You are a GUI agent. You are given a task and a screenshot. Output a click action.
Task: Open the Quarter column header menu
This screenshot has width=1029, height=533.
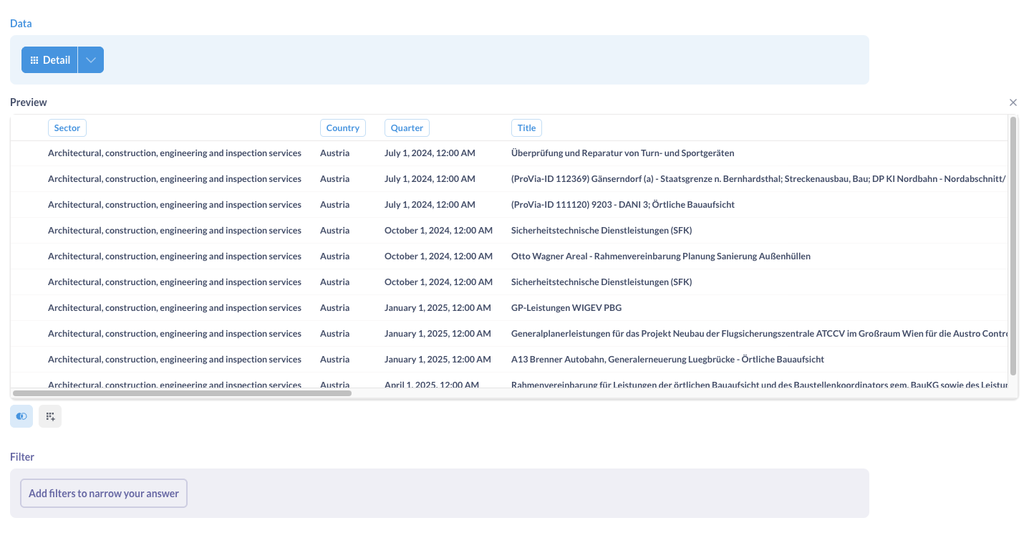[x=407, y=128]
